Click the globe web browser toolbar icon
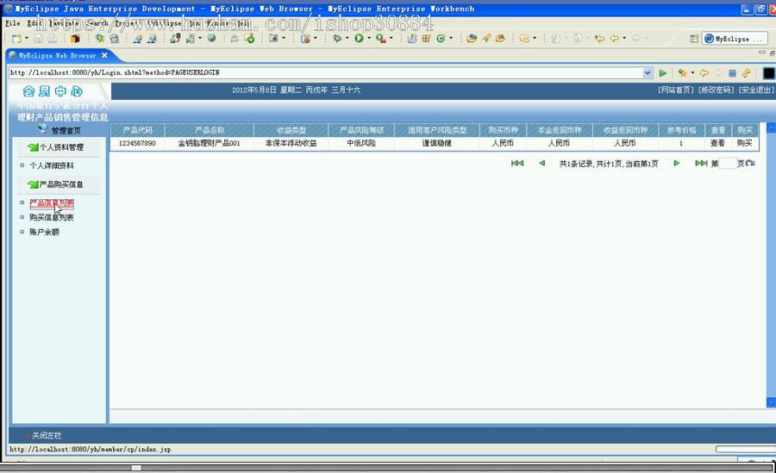The image size is (776, 473). click(211, 38)
